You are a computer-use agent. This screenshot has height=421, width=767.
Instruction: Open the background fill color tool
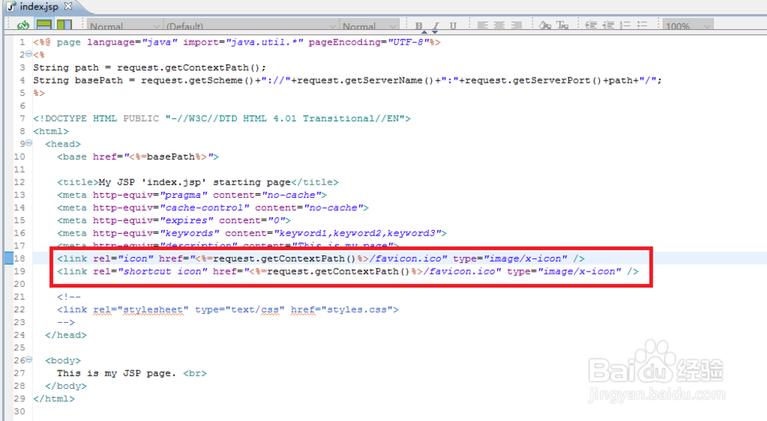pyautogui.click(x=545, y=25)
